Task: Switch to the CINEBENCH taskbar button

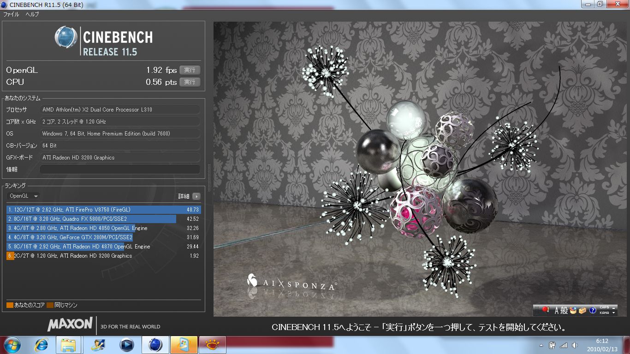Action: tap(155, 344)
